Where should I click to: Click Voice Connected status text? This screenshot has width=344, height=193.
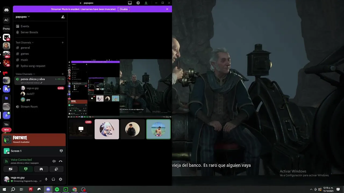[21, 160]
